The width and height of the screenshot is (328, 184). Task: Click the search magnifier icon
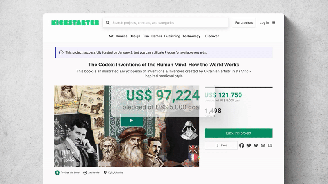(108, 23)
